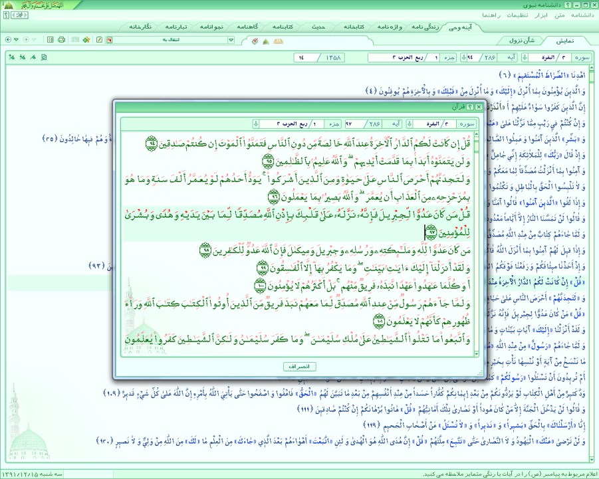Click the third arrow icon in results bar
The height and width of the screenshot is (479, 599).
tap(33, 57)
